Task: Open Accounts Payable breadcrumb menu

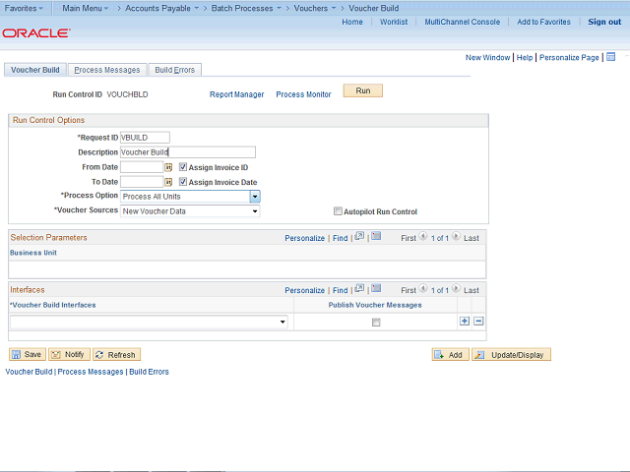Action: [161, 8]
